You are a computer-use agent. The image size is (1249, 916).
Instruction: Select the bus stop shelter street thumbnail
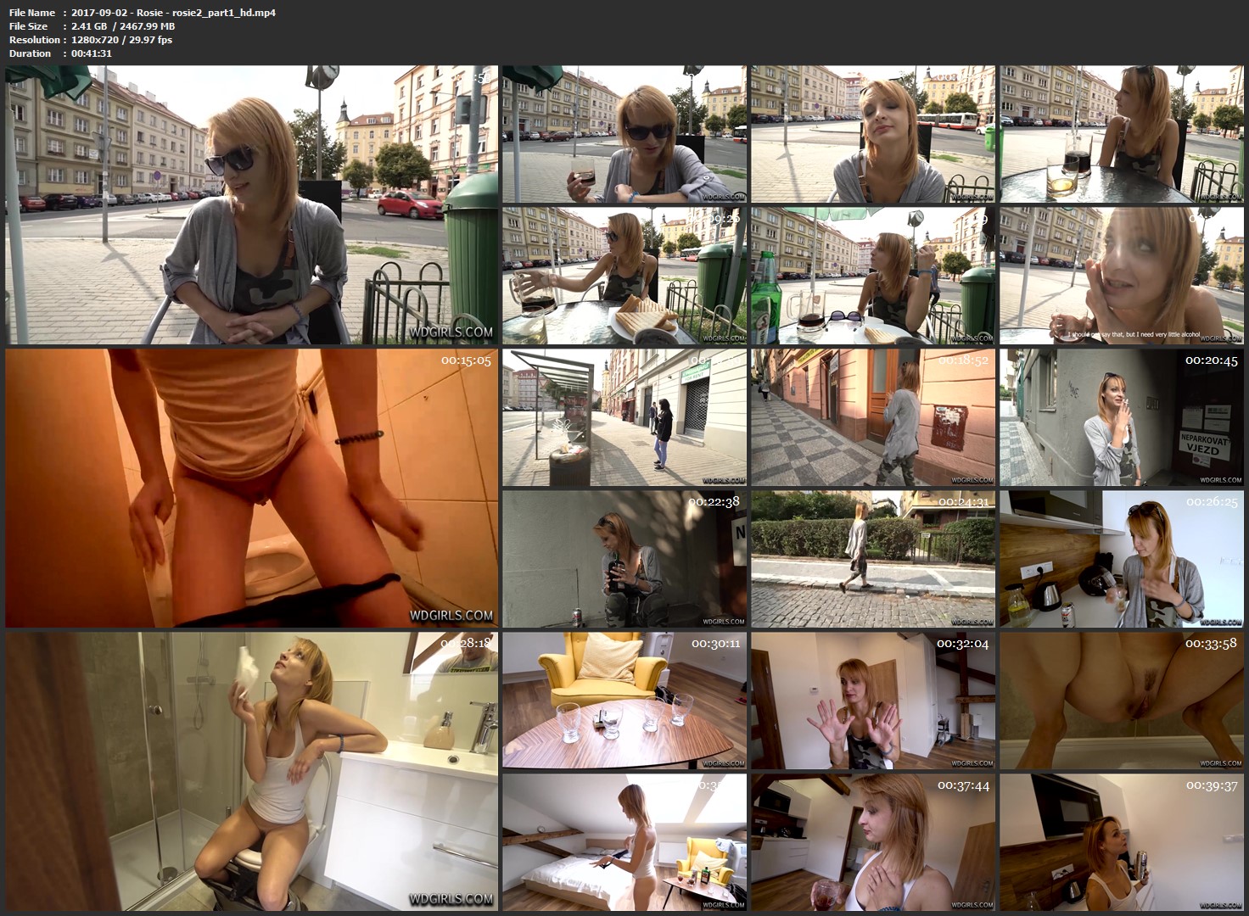click(624, 417)
